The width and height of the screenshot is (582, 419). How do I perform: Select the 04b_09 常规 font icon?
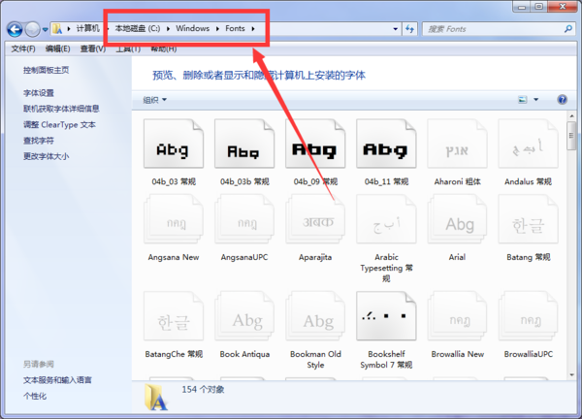(x=315, y=144)
